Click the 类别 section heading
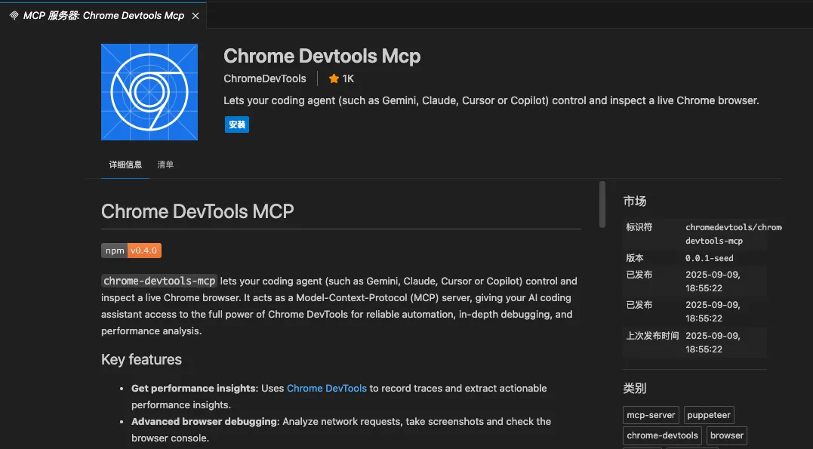The image size is (813, 449). pyautogui.click(x=635, y=389)
